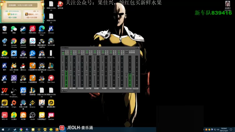Viewport: 235px width, 132px height.
Task: Click the volume speaker icon in system tray
Action: click(x=218, y=130)
